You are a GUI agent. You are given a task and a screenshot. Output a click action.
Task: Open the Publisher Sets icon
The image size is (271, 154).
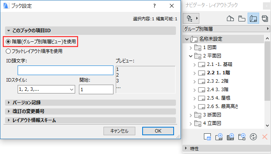pos(264,18)
